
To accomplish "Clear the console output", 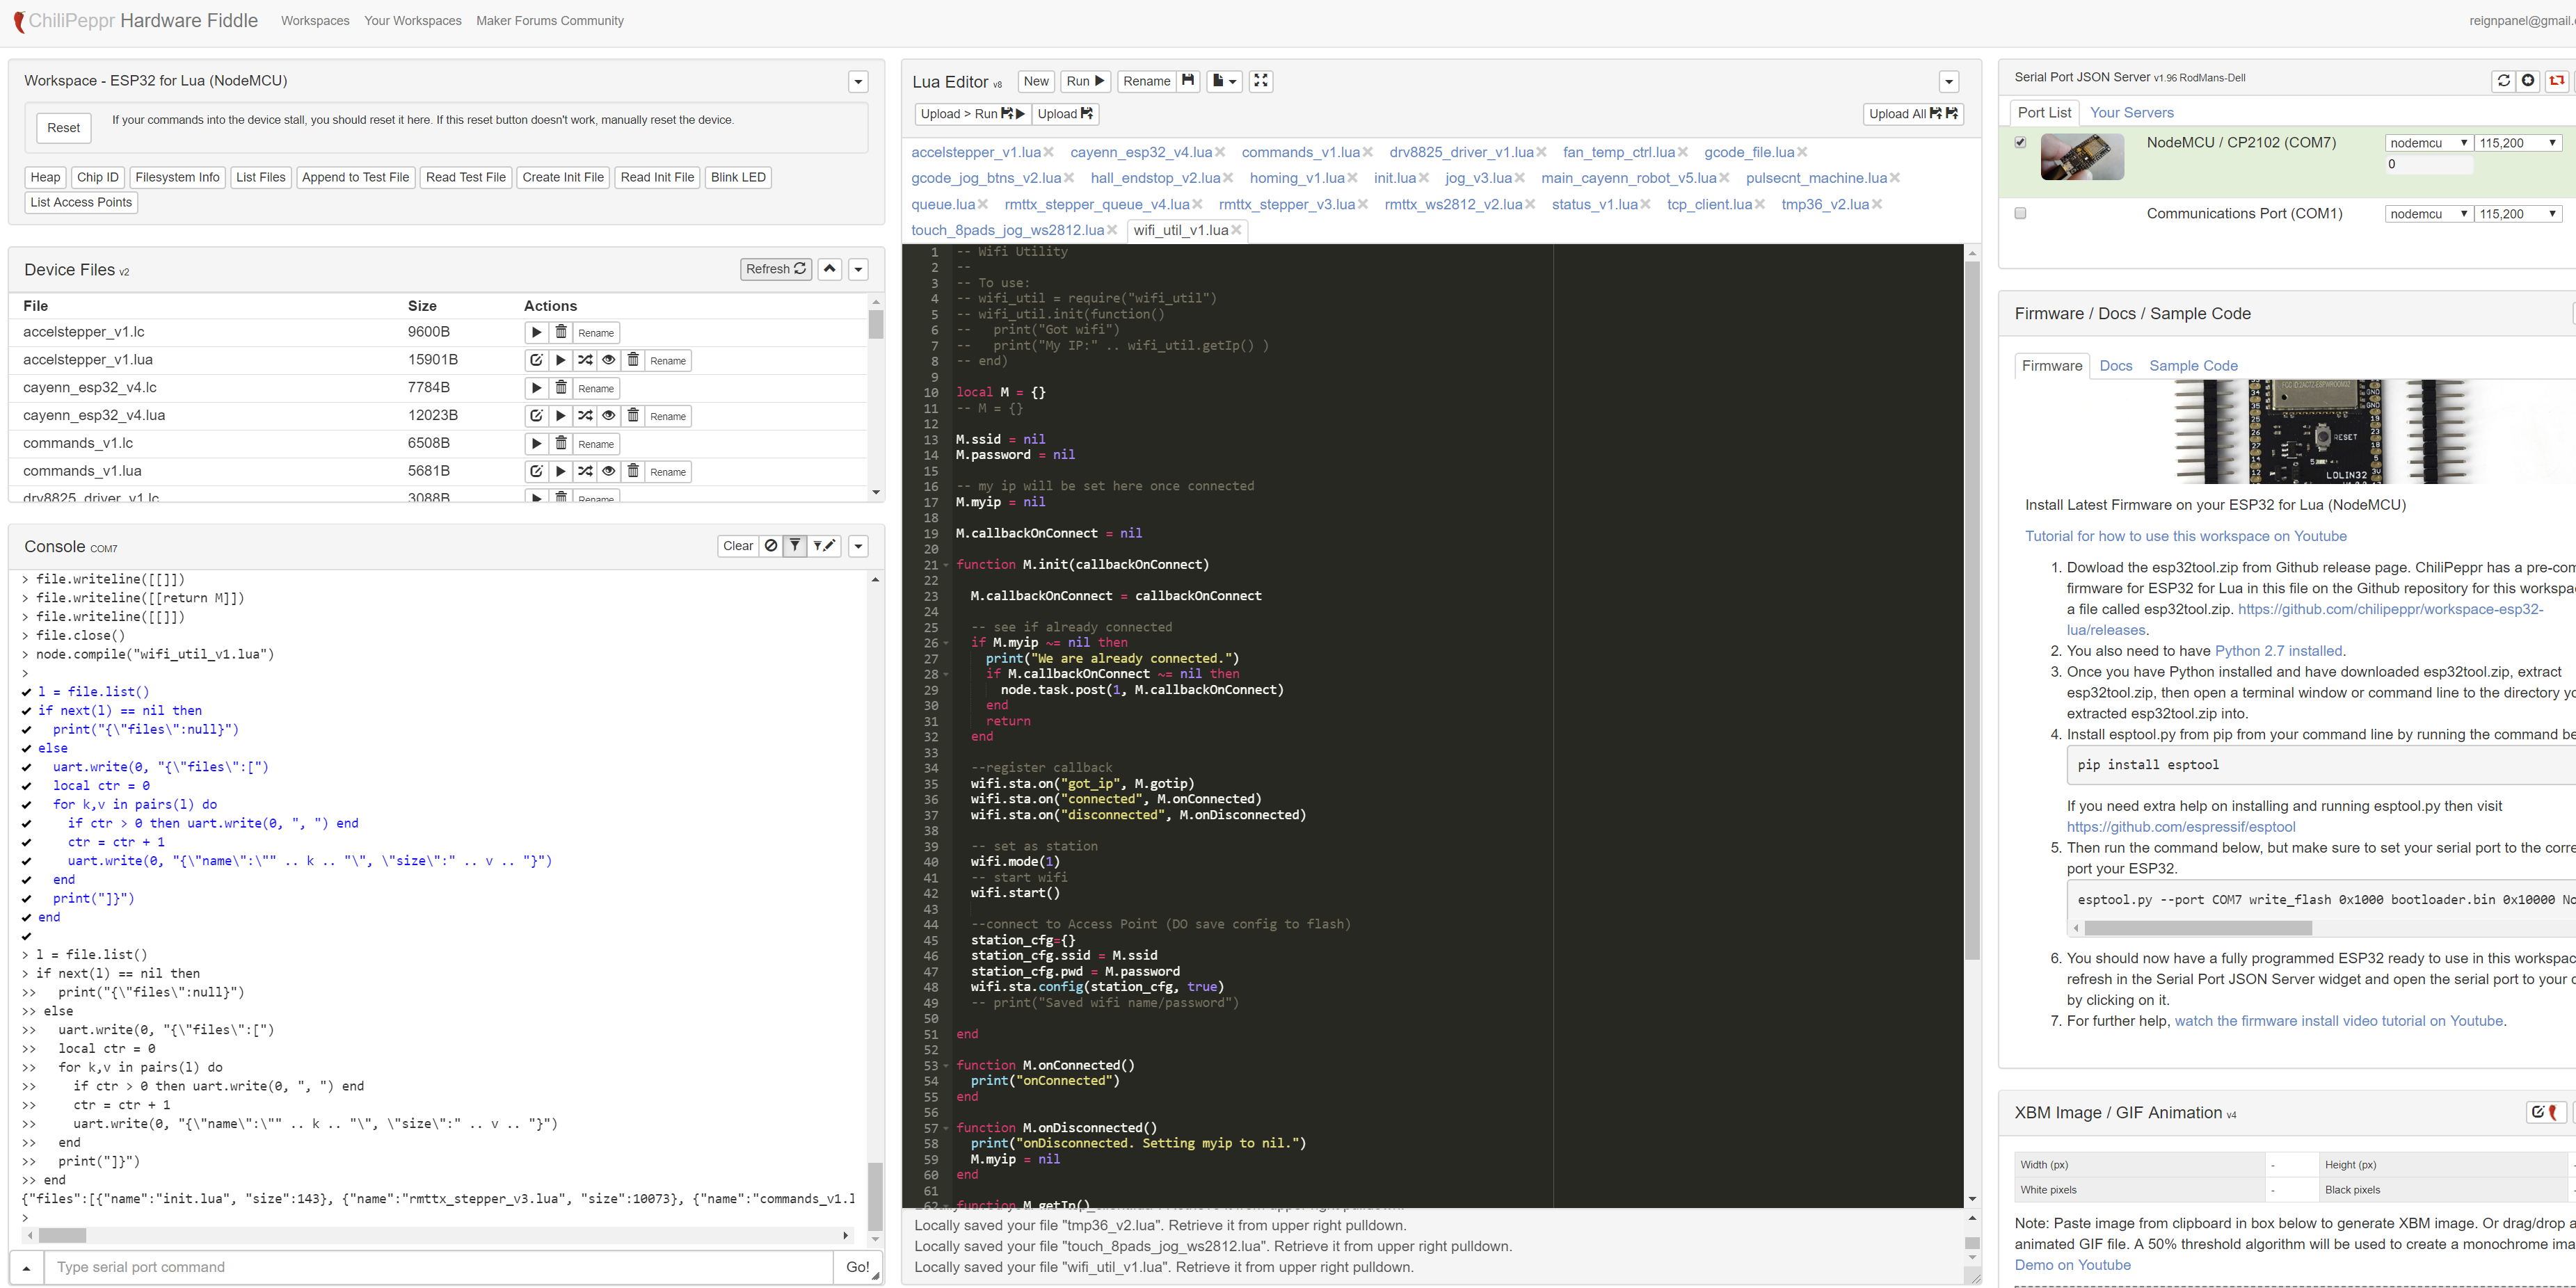I will [x=738, y=547].
